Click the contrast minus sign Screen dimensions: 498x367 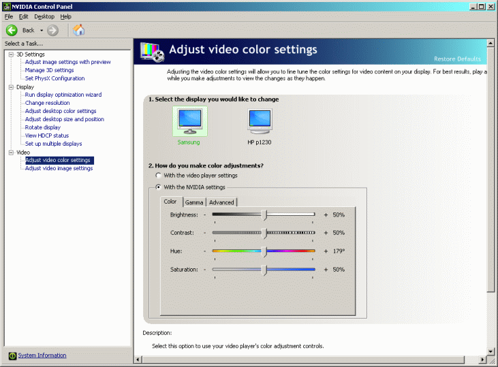tap(205, 233)
